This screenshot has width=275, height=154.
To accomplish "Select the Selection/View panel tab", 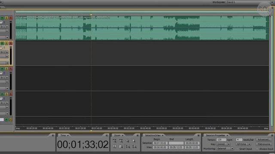I will click(153, 136).
